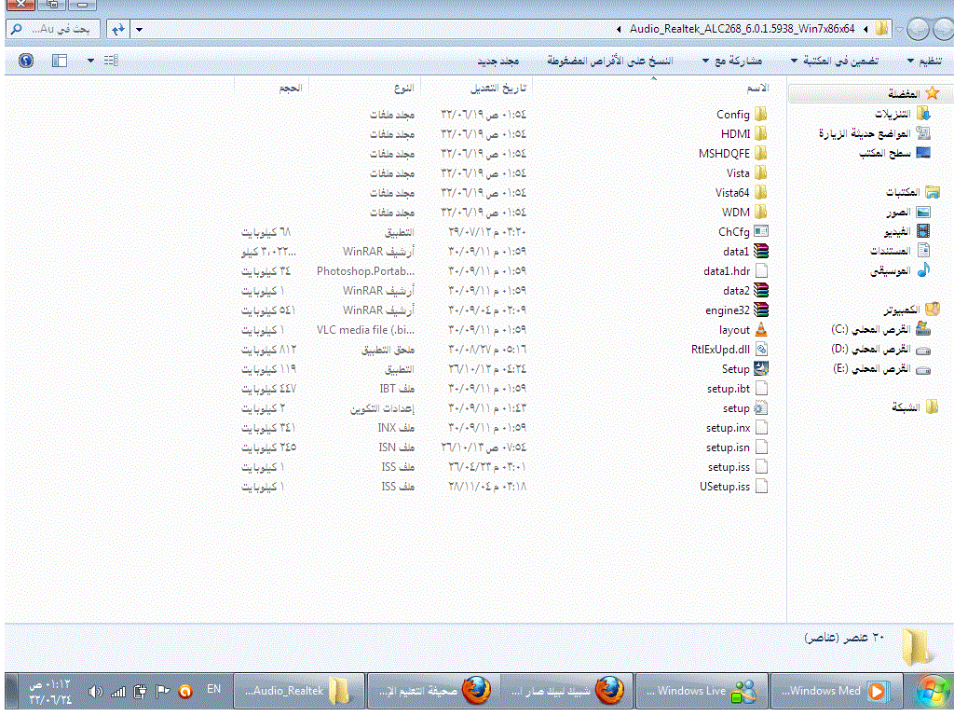Toggle the preview pane icon
This screenshot has width=954, height=716.
coord(59,61)
